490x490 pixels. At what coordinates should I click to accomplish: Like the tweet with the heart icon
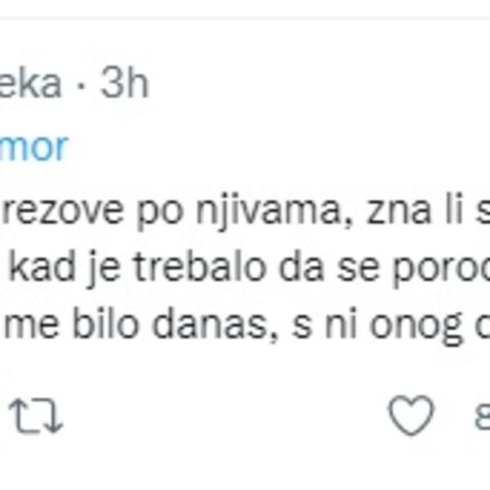(x=410, y=417)
